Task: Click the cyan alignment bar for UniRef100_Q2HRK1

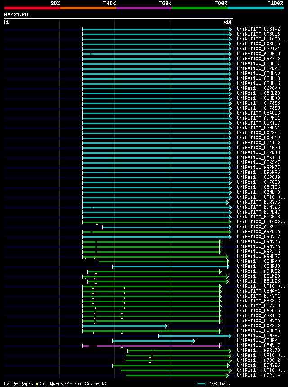Action: pyautogui.click(x=154, y=341)
